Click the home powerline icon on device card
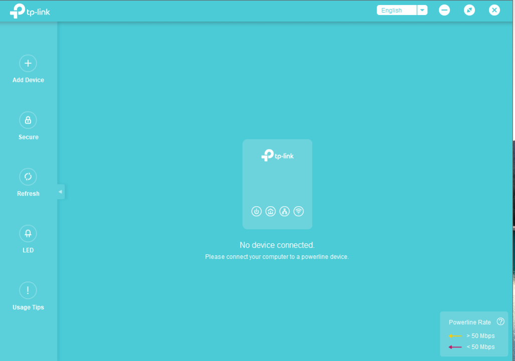Viewport: 515px width, 361px height. (271, 211)
